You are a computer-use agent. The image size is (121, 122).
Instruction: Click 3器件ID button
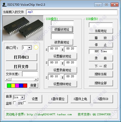pos(103,99)
